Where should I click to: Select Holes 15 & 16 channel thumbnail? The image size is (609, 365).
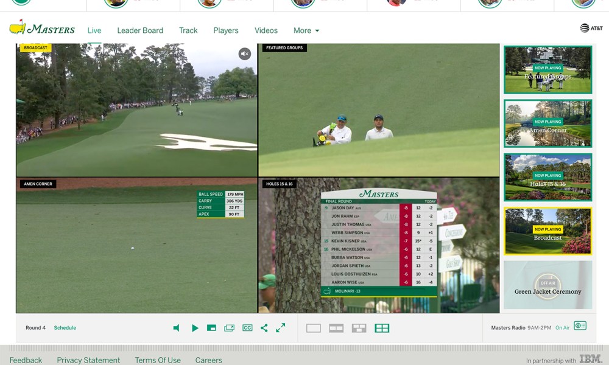548,177
